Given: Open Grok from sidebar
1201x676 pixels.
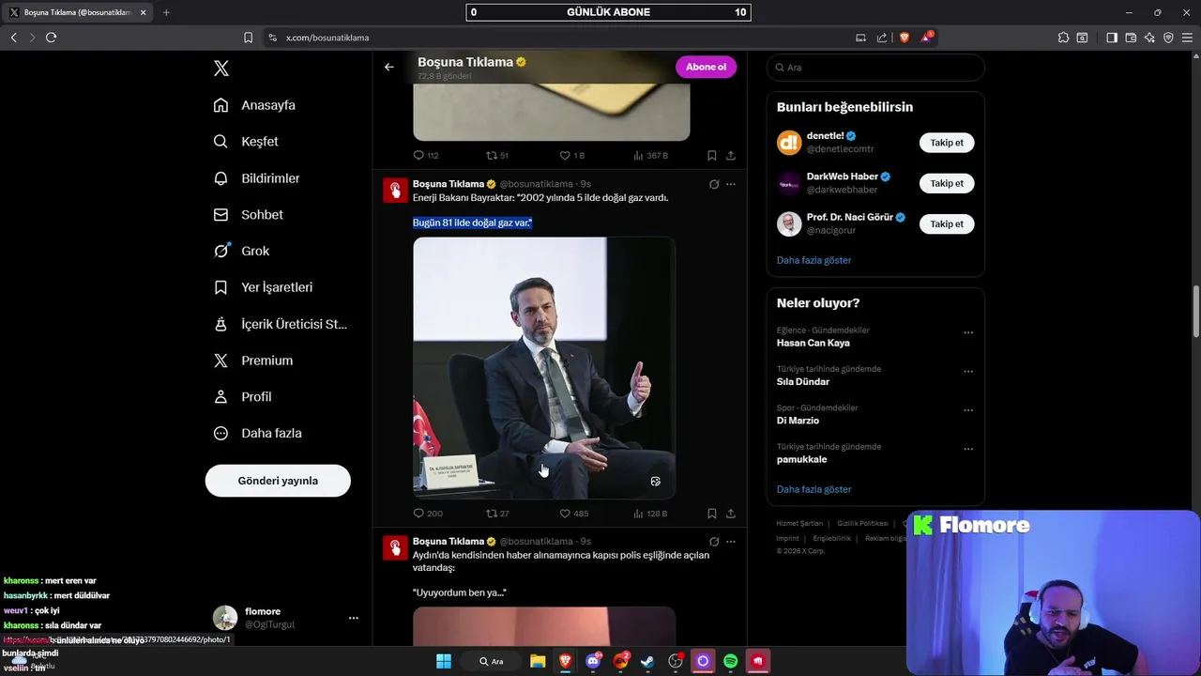Looking at the screenshot, I should click(241, 251).
